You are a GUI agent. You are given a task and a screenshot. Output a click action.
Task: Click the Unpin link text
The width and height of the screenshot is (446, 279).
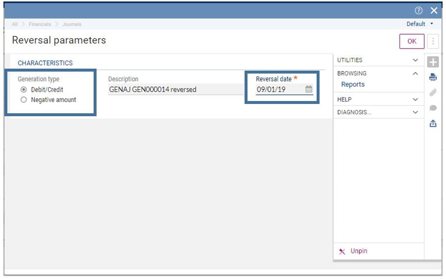pos(359,251)
